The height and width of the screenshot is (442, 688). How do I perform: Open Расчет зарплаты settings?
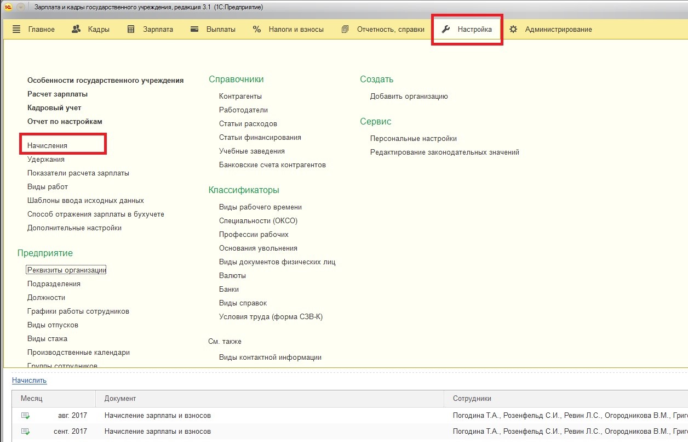coord(58,94)
